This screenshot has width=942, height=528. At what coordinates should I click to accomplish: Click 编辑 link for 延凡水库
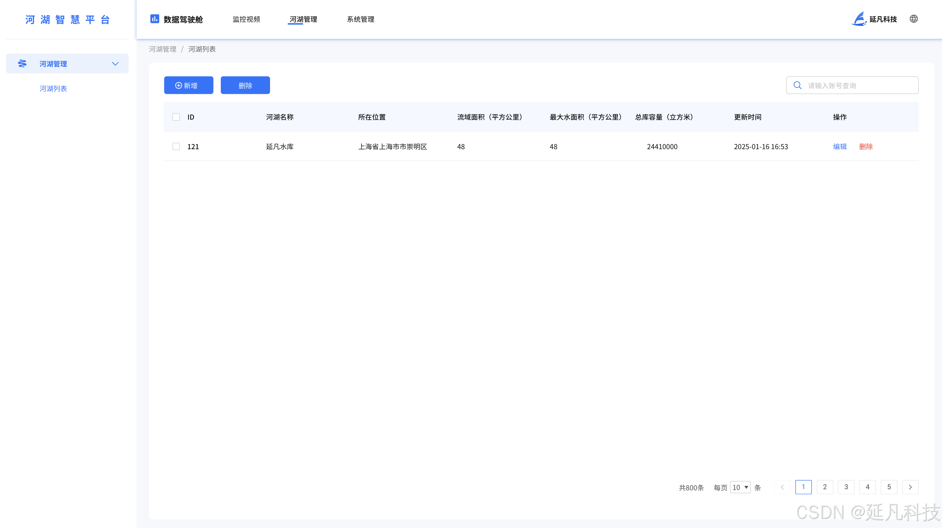[x=840, y=147]
